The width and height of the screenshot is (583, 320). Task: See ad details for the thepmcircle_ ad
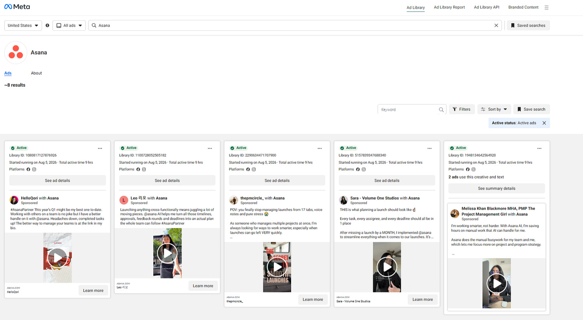[277, 181]
